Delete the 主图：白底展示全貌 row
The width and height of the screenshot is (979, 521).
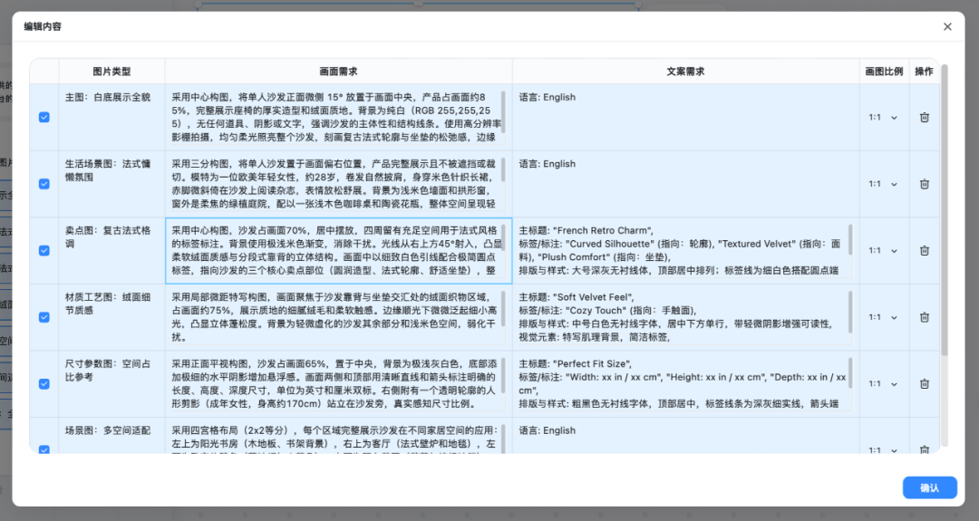pyautogui.click(x=924, y=117)
